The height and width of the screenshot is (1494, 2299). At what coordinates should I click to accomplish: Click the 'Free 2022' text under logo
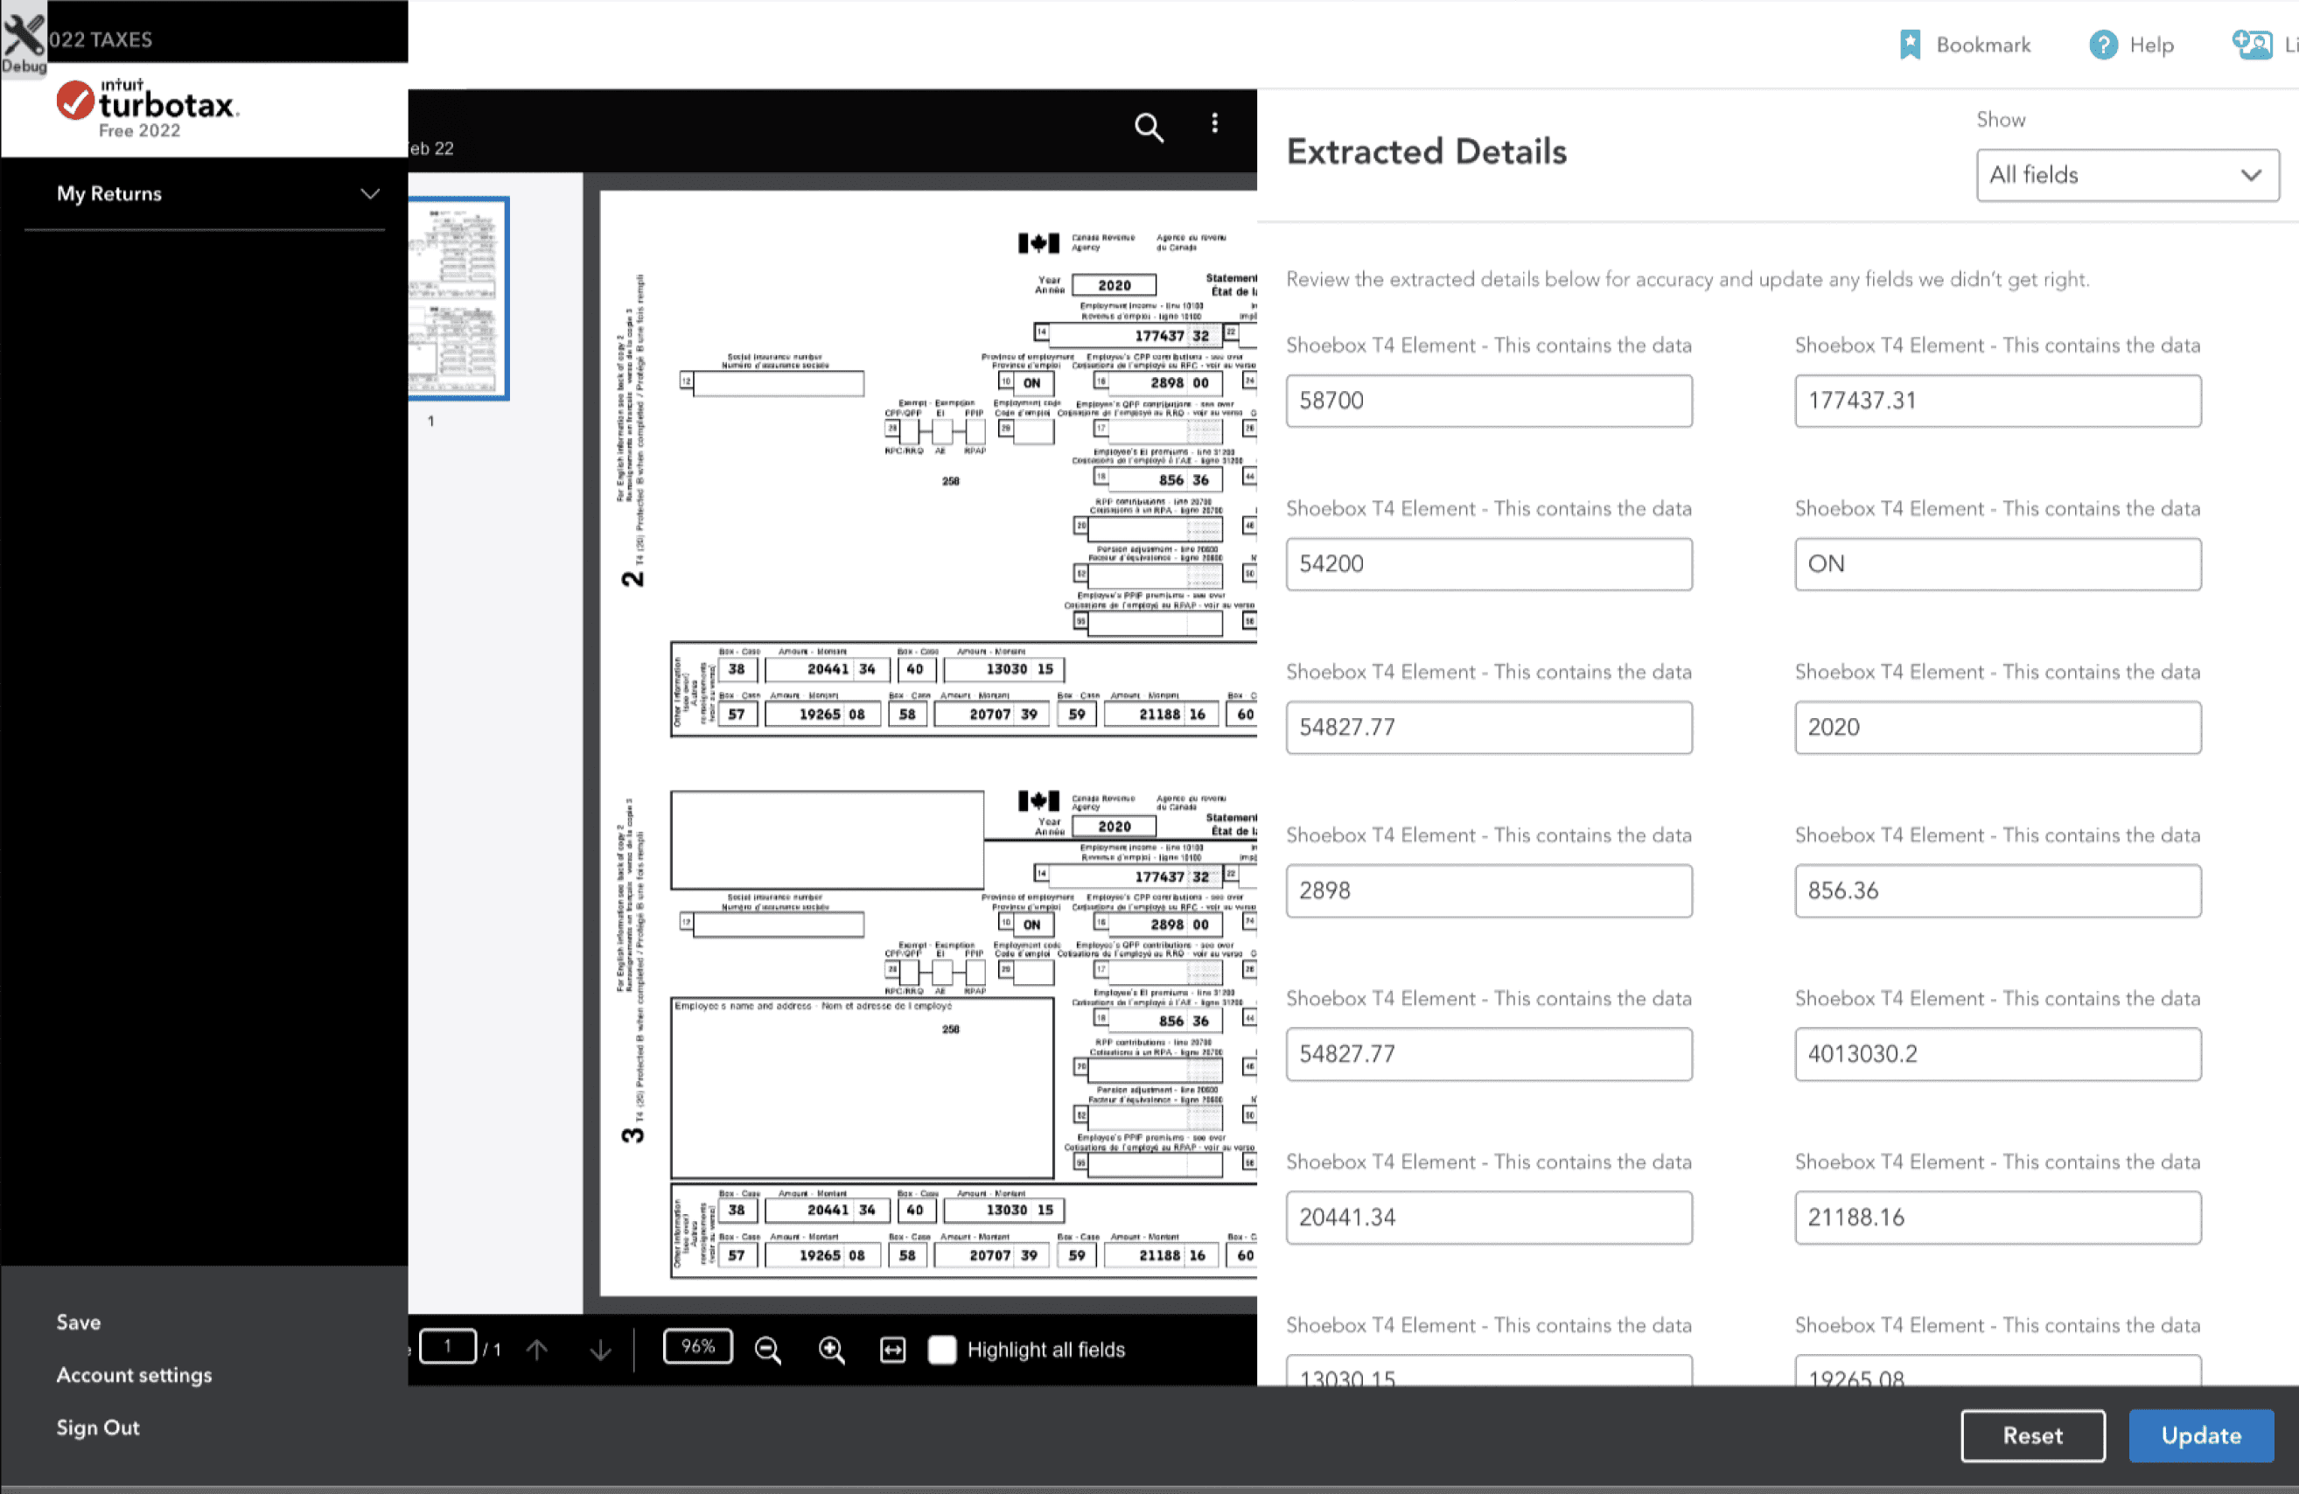[x=139, y=131]
